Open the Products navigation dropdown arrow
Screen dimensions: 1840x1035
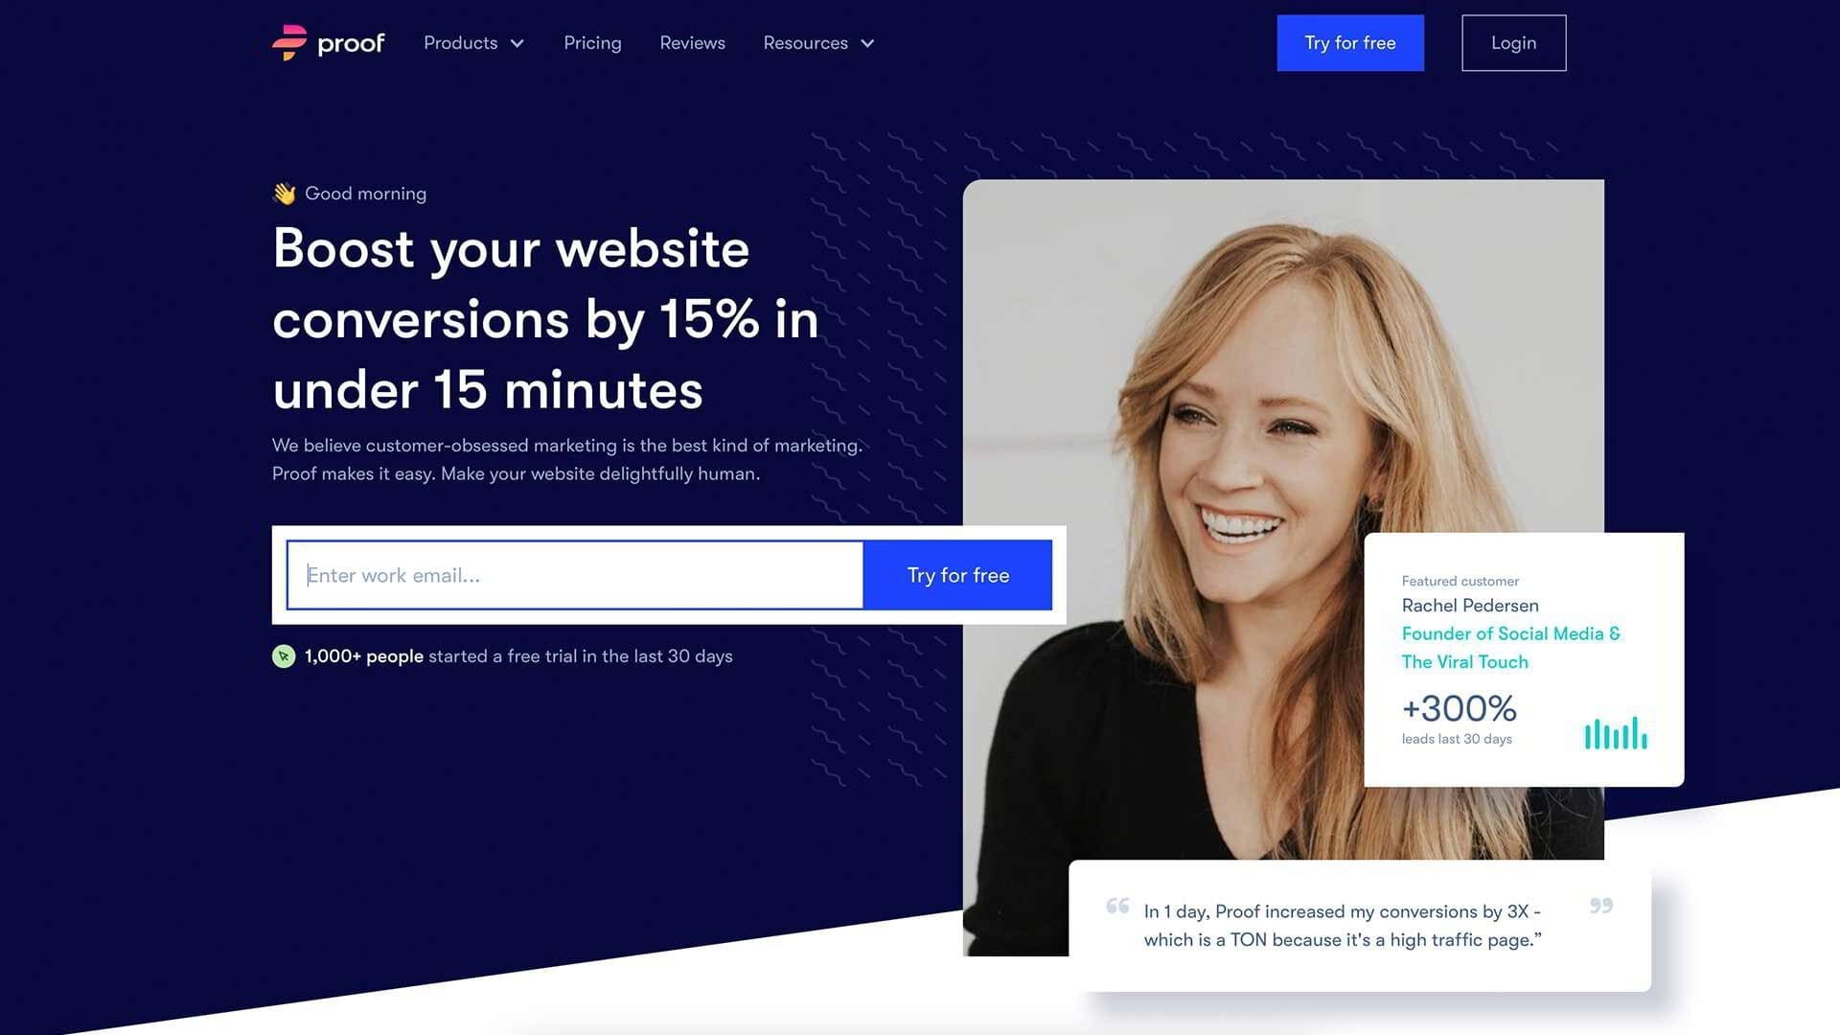tap(517, 43)
